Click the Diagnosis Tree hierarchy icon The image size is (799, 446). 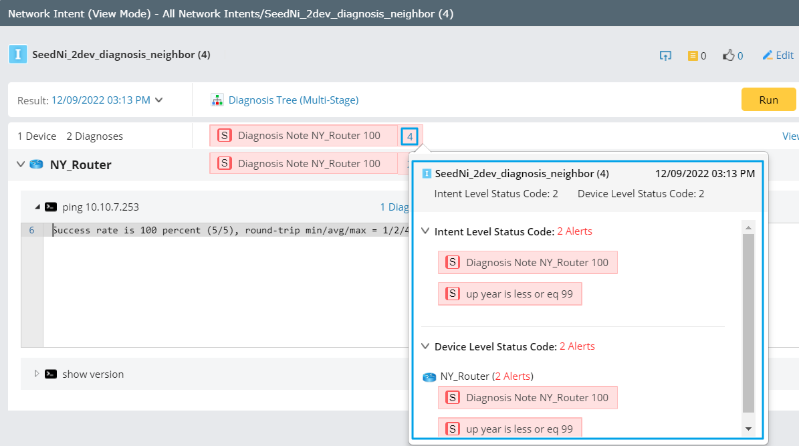pos(217,100)
